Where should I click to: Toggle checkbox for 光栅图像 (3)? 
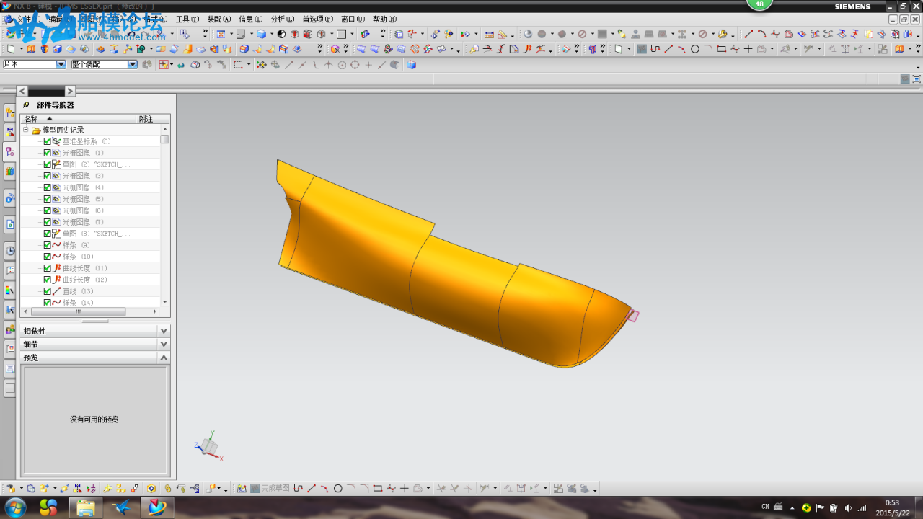tap(48, 176)
